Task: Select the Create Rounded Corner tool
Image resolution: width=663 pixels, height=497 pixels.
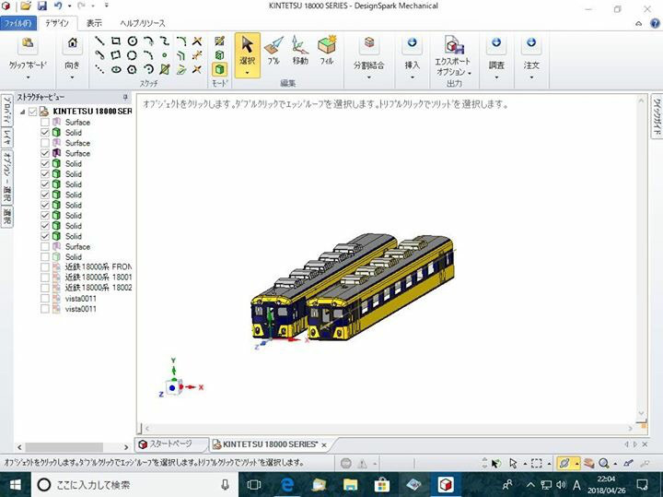Action: [181, 41]
